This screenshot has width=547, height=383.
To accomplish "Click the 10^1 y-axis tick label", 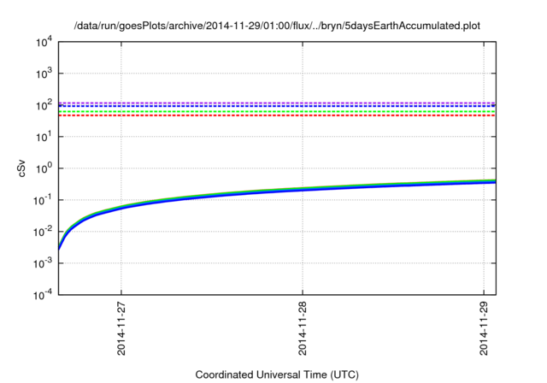I will pyautogui.click(x=44, y=137).
